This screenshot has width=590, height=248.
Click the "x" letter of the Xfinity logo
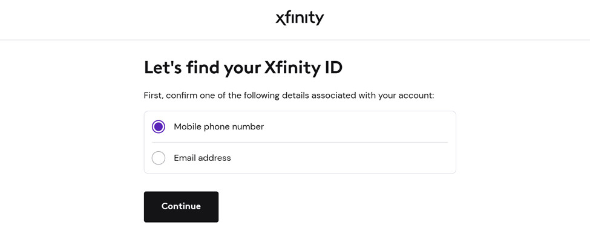click(x=281, y=19)
